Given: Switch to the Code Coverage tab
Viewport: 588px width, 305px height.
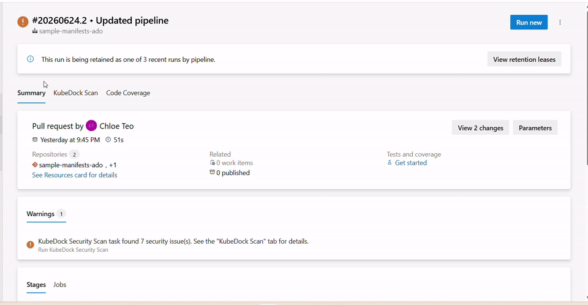Looking at the screenshot, I should click(128, 93).
